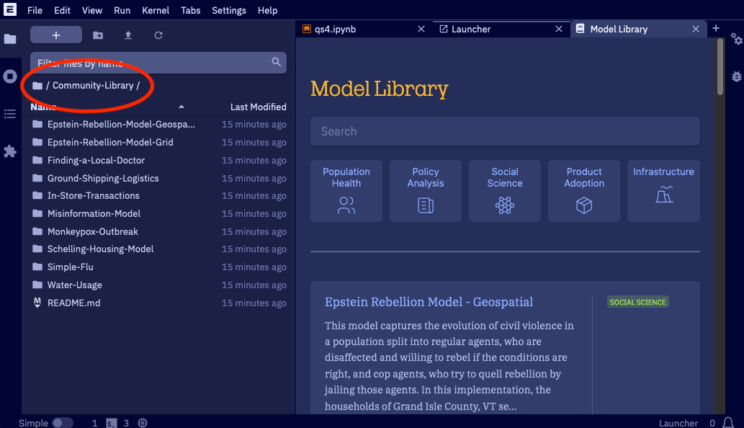
Task: Open the Epstein Rebellion Model - Geospatial link
Action: (x=429, y=302)
